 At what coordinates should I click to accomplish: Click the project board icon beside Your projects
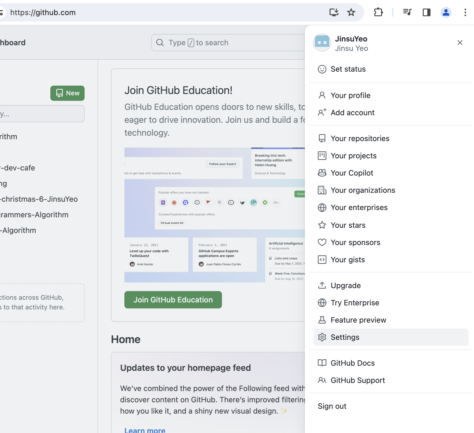click(322, 156)
